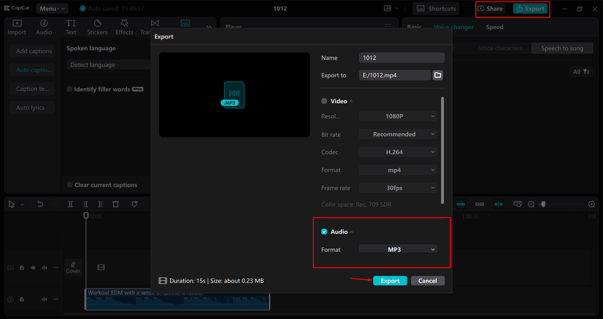Expand the selection tool mode arrow
This screenshot has height=319, width=603.
pos(22,204)
